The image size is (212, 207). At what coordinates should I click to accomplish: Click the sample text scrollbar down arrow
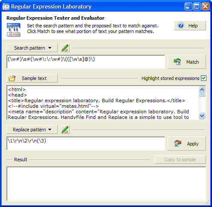(x=202, y=115)
